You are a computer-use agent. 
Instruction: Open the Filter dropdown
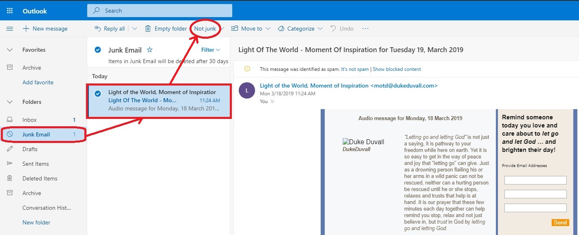tap(210, 50)
